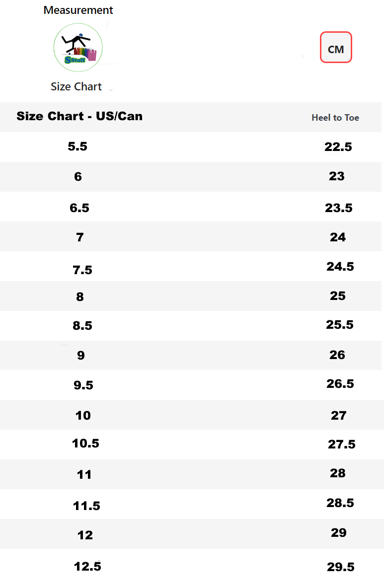Click US size 12 in the chart
Viewport: 384px width, 587px height.
click(x=85, y=535)
